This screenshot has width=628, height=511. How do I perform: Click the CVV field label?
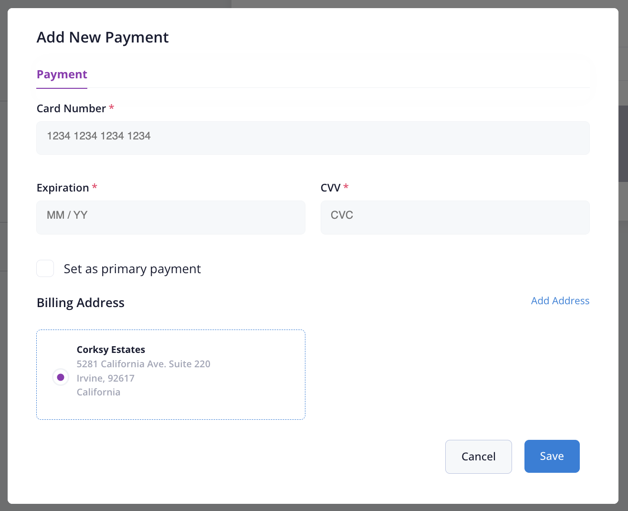(330, 188)
